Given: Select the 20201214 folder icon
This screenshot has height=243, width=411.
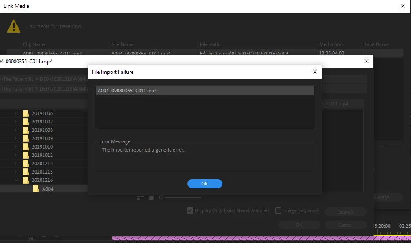Looking at the screenshot, I should (26, 163).
